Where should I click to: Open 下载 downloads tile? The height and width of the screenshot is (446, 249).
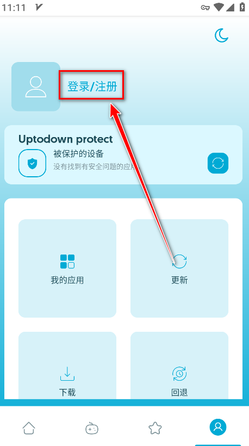(67, 365)
